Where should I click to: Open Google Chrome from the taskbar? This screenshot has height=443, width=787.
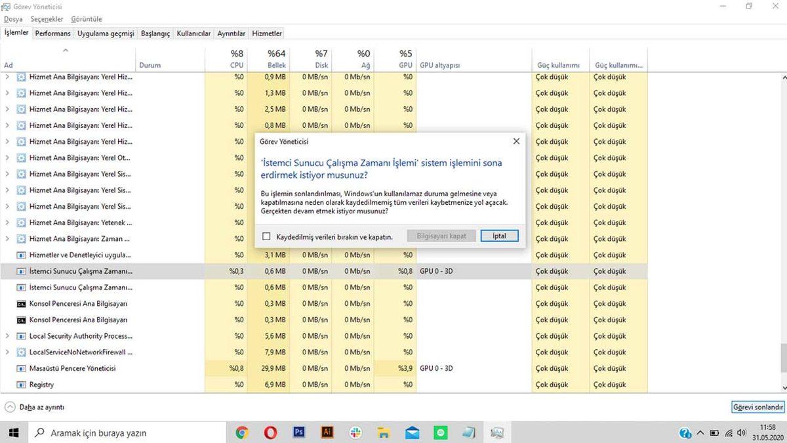pos(242,432)
